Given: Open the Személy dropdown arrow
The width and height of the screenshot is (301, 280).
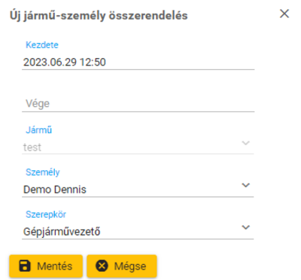Looking at the screenshot, I should point(245,185).
